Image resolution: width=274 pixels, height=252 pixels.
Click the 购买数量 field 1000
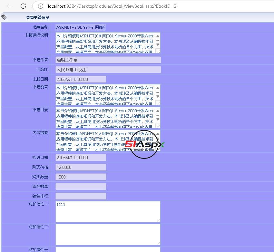point(81,177)
